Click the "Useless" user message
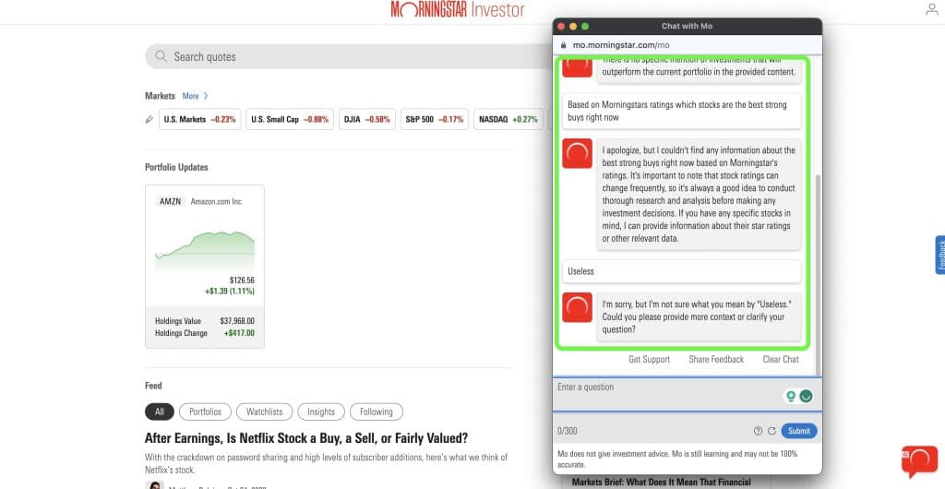The image size is (945, 489). pos(682,271)
